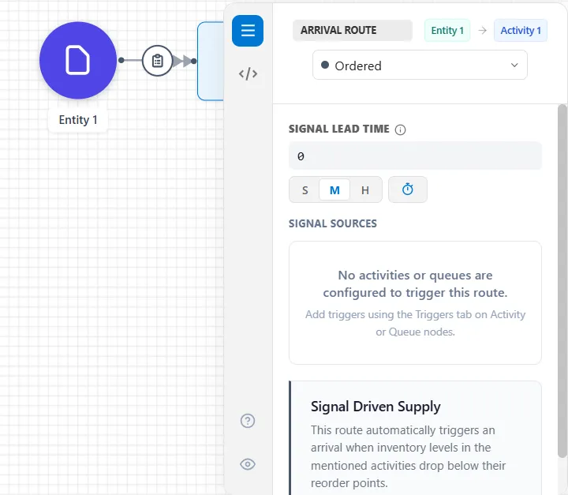Click the ARRIVAL ROUTE name field
Image resolution: width=568 pixels, height=495 pixels.
pyautogui.click(x=353, y=31)
